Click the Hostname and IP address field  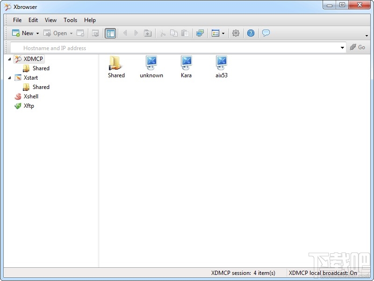pos(140,47)
